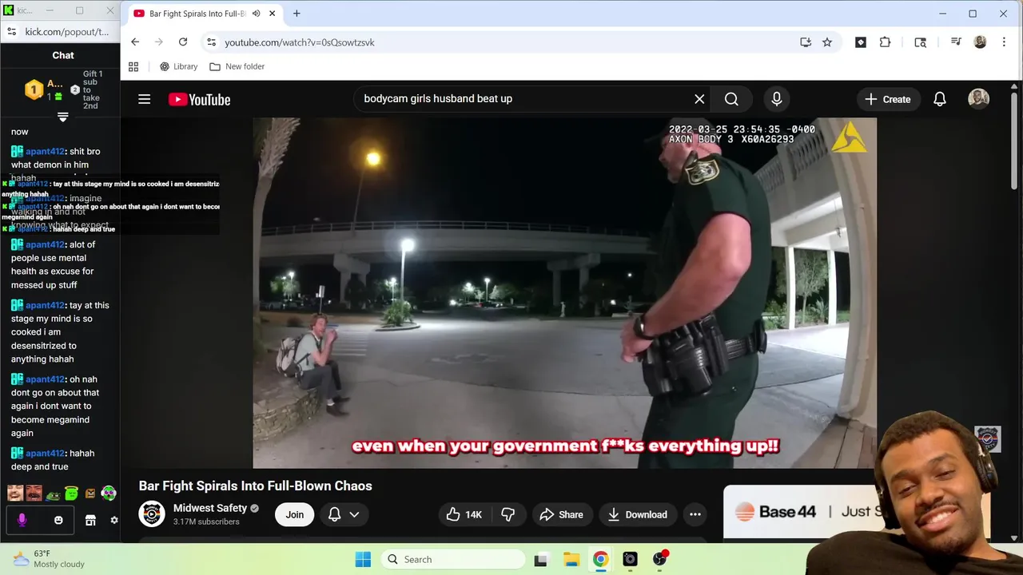Viewport: 1023px width, 575px height.
Task: Click the Share button under the video
Action: click(x=562, y=514)
